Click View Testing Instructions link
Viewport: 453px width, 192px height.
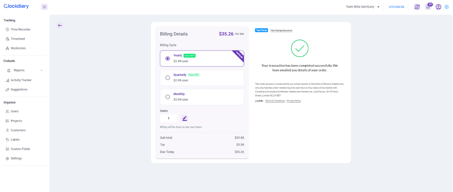click(x=281, y=30)
